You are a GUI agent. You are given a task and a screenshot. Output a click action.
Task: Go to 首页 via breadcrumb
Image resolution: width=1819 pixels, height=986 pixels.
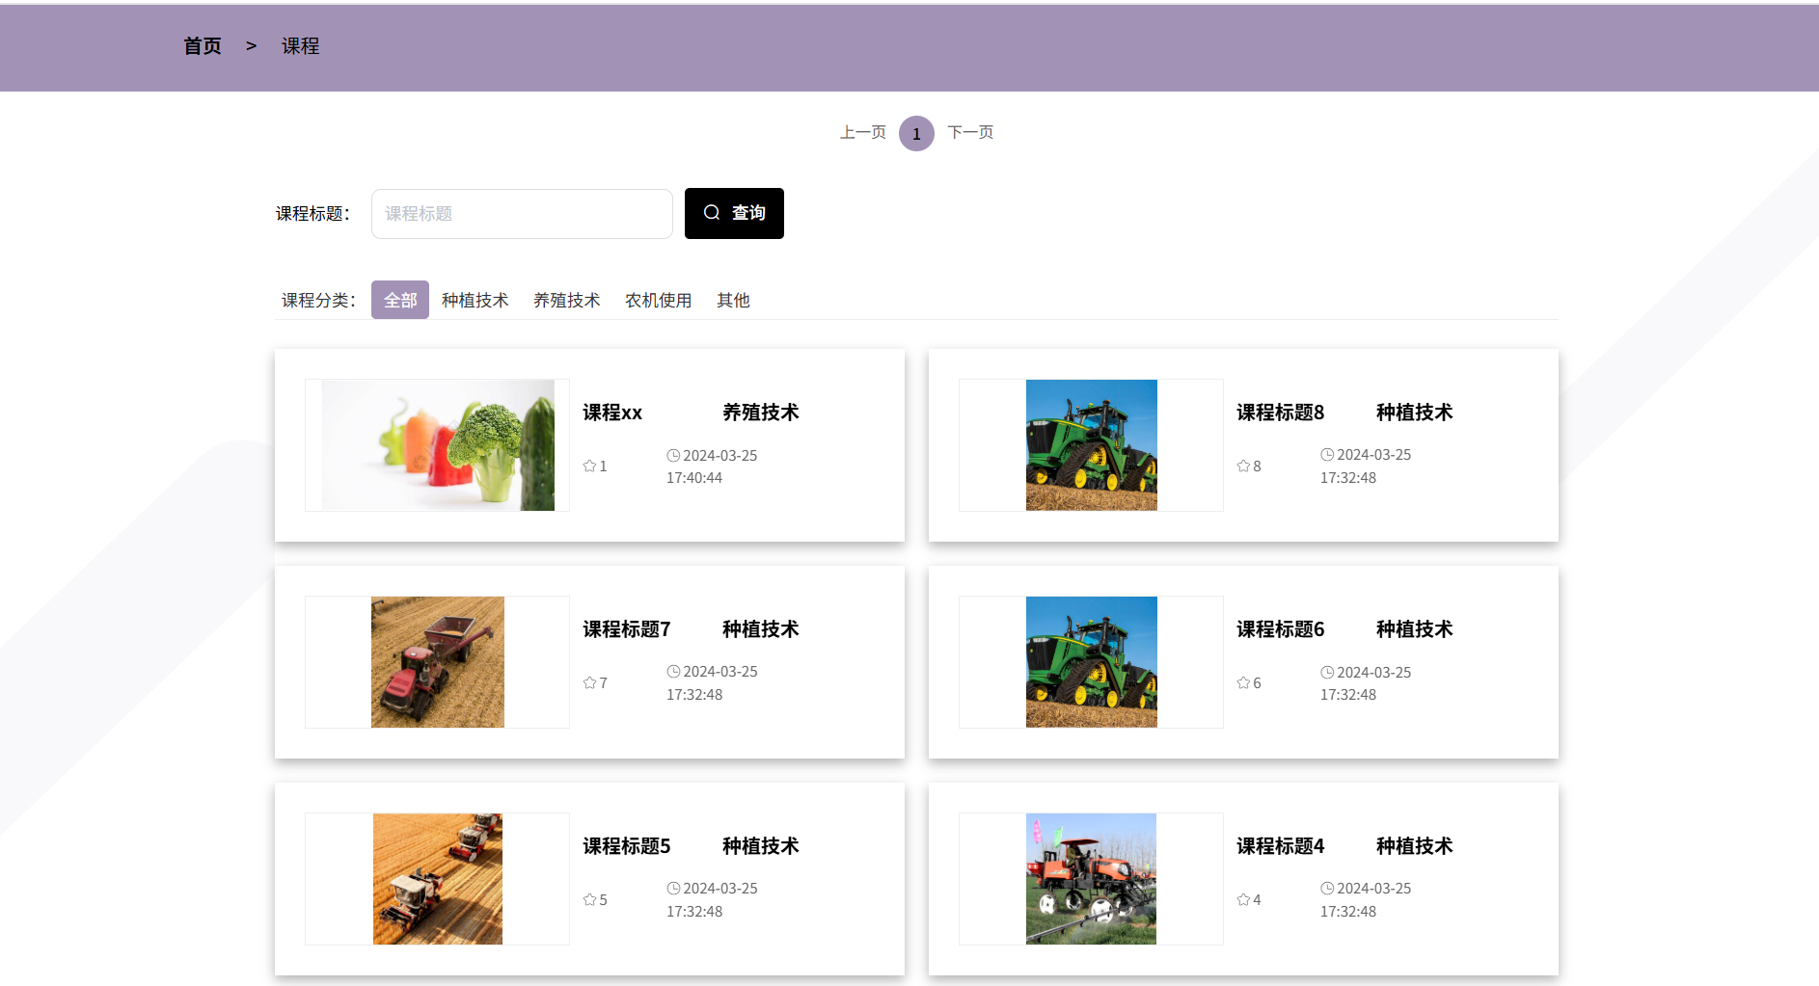[x=203, y=45]
